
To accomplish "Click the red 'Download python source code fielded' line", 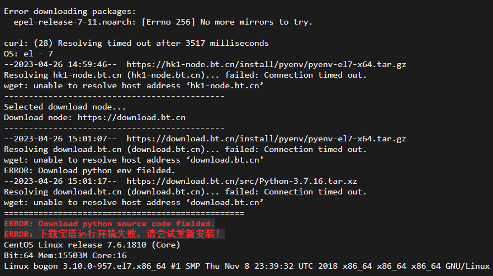I will (110, 223).
